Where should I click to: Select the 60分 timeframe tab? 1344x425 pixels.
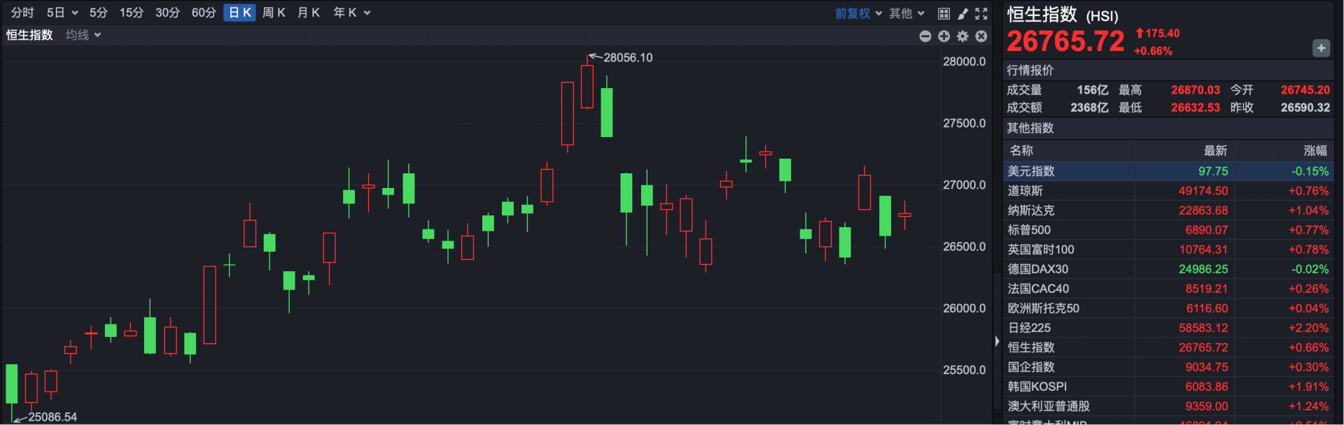pos(204,13)
